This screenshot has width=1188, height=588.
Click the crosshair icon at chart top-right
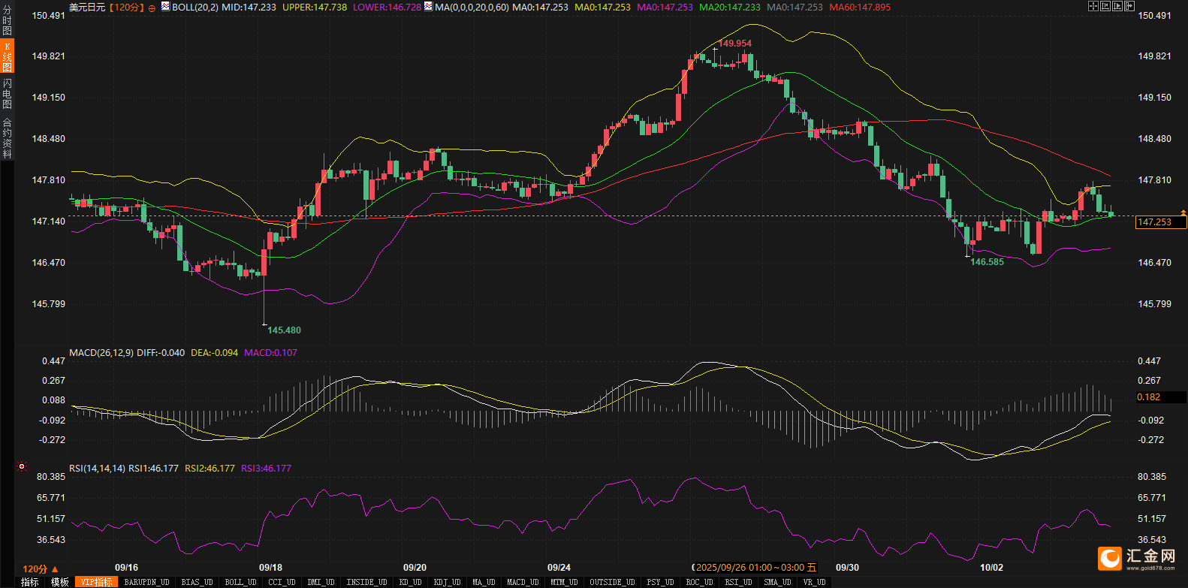tap(1093, 6)
